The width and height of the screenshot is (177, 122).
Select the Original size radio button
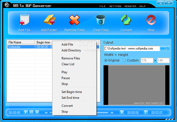[x=106, y=60]
